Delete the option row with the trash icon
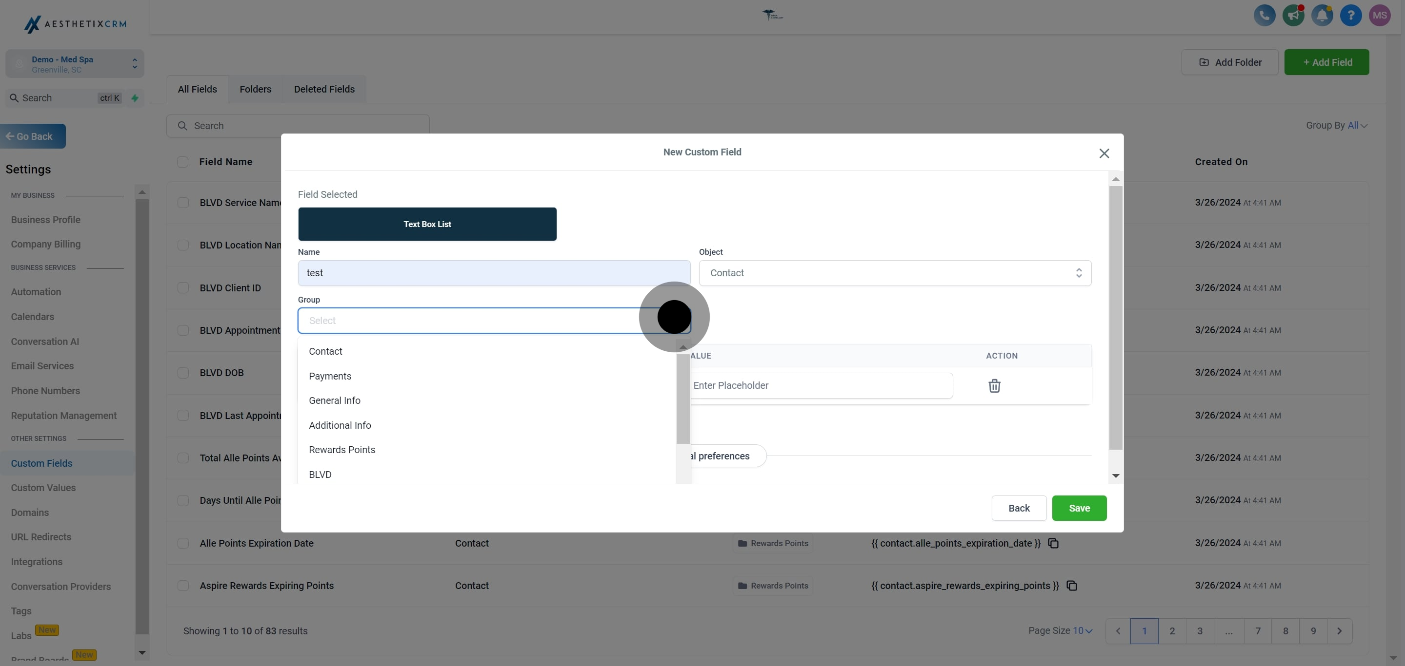This screenshot has height=666, width=1405. (994, 385)
